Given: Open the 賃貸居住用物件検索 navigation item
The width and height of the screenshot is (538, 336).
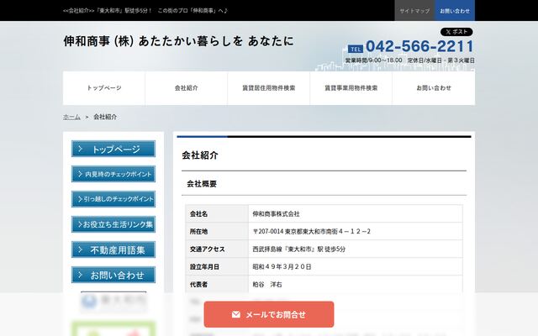Looking at the screenshot, I should point(269,88).
